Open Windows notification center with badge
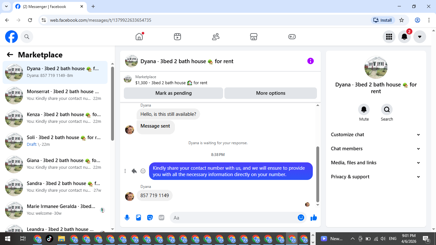Image resolution: width=436 pixels, height=245 pixels. pyautogui.click(x=426, y=239)
